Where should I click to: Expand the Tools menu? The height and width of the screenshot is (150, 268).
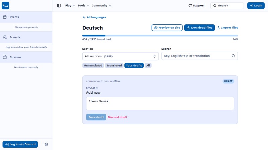click(83, 6)
